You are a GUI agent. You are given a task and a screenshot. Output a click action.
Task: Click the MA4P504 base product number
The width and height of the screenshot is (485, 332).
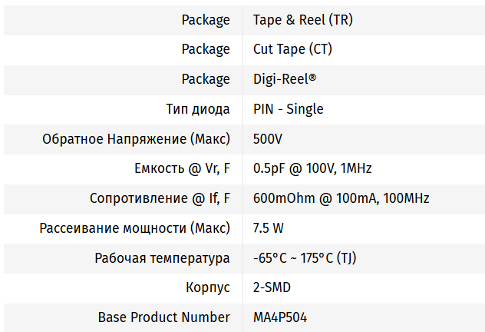point(281,317)
